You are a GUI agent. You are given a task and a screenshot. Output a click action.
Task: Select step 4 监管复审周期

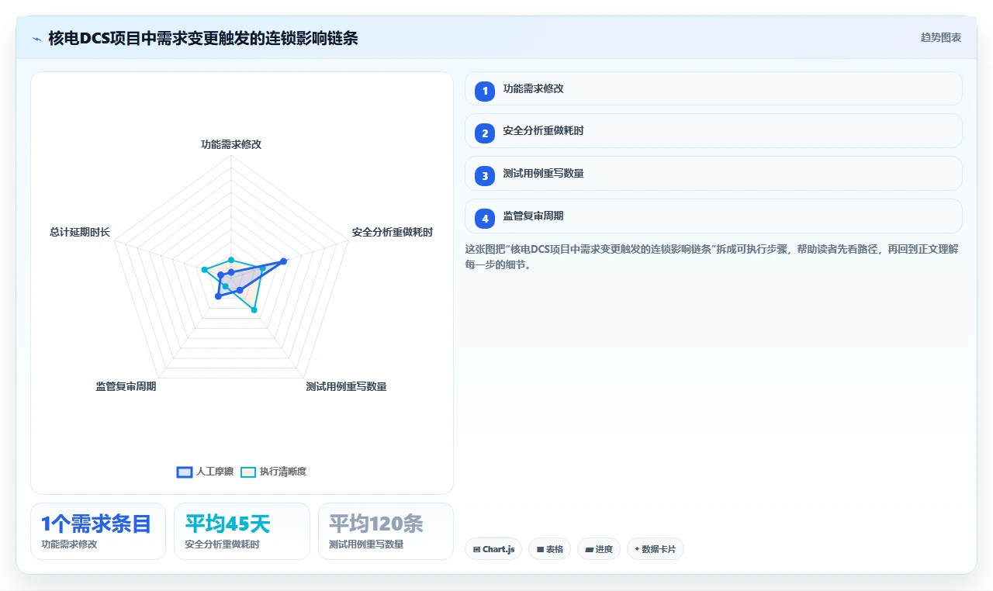713,216
